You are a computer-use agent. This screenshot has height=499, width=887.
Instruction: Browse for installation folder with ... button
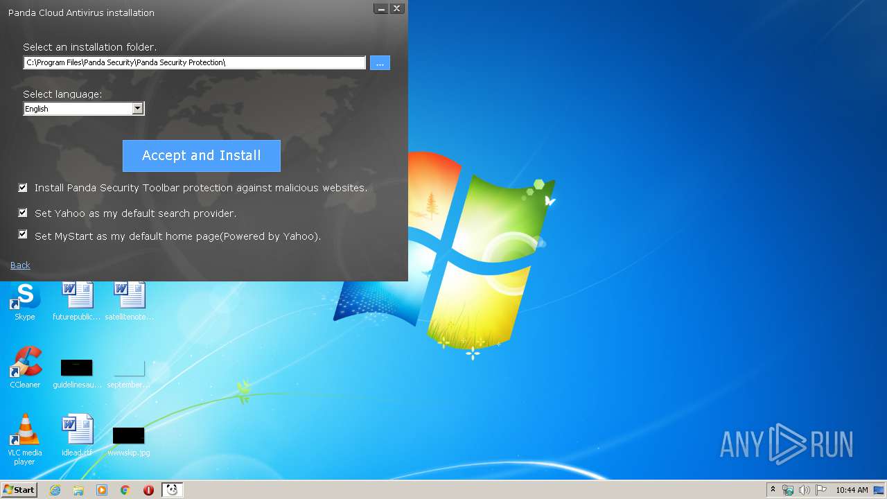point(380,63)
